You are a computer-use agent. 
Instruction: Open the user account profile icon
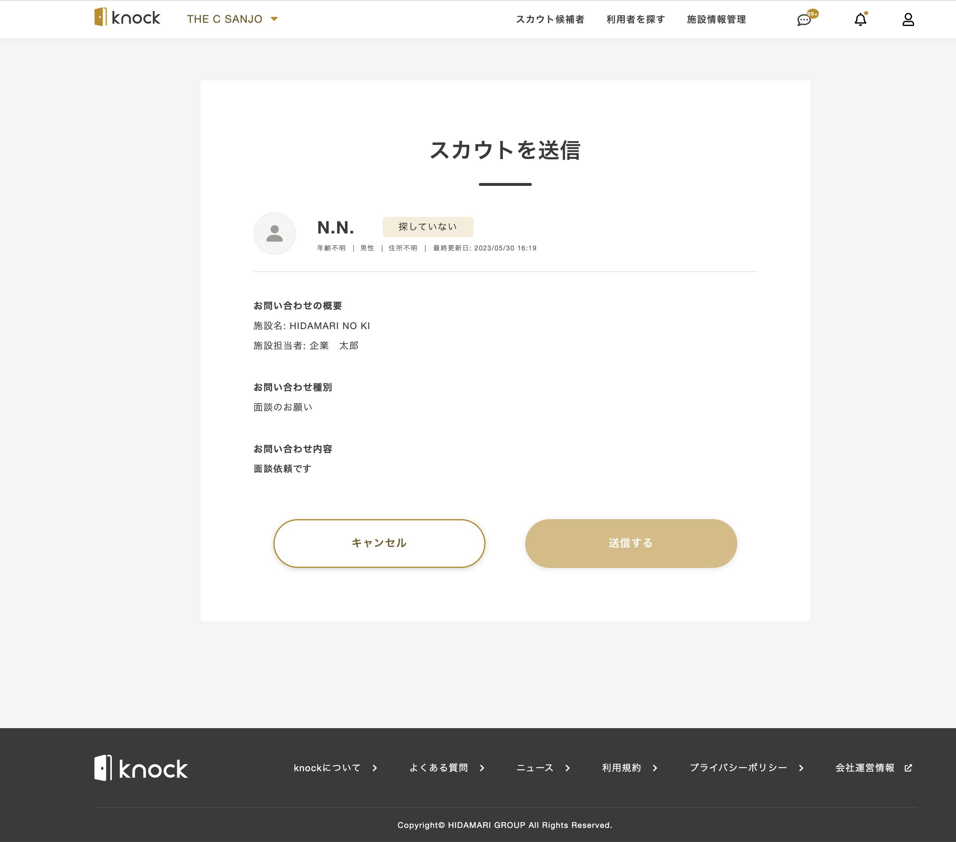click(x=908, y=19)
